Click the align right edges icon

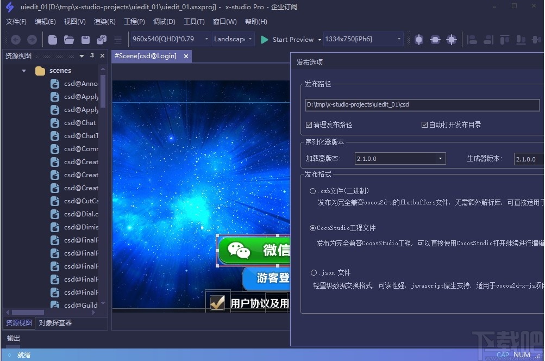pos(488,39)
